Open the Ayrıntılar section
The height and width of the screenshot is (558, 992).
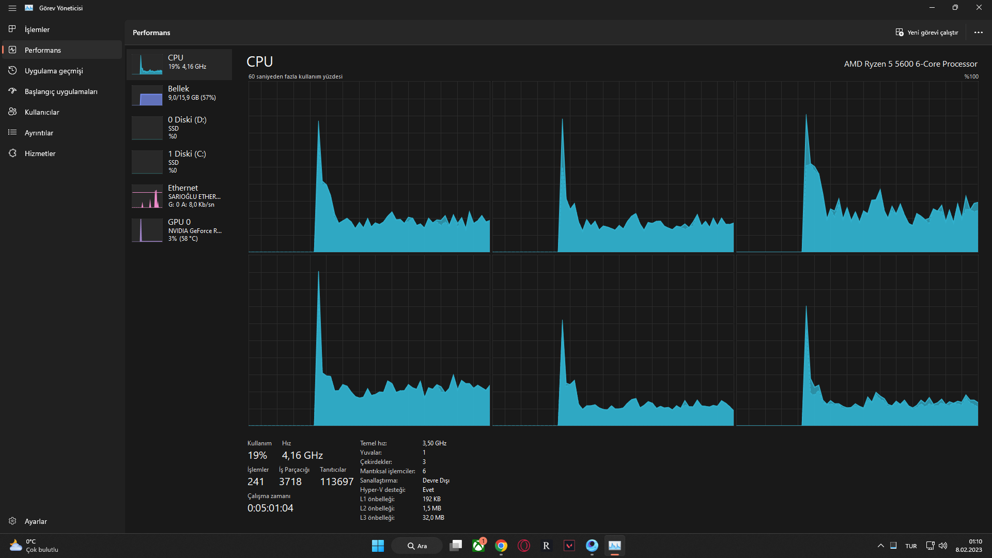point(62,133)
